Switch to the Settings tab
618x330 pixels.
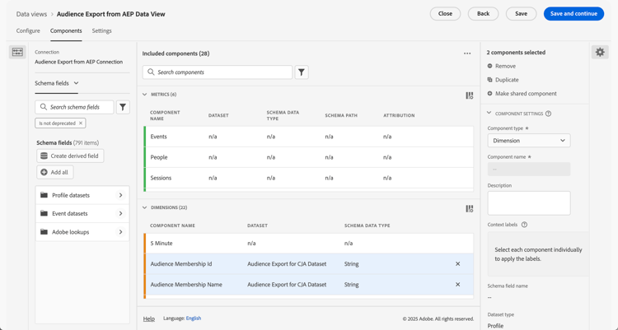[101, 31]
